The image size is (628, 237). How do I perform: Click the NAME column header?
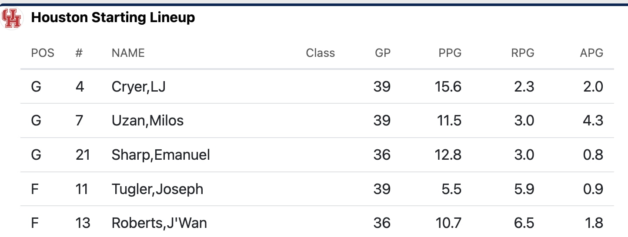128,53
